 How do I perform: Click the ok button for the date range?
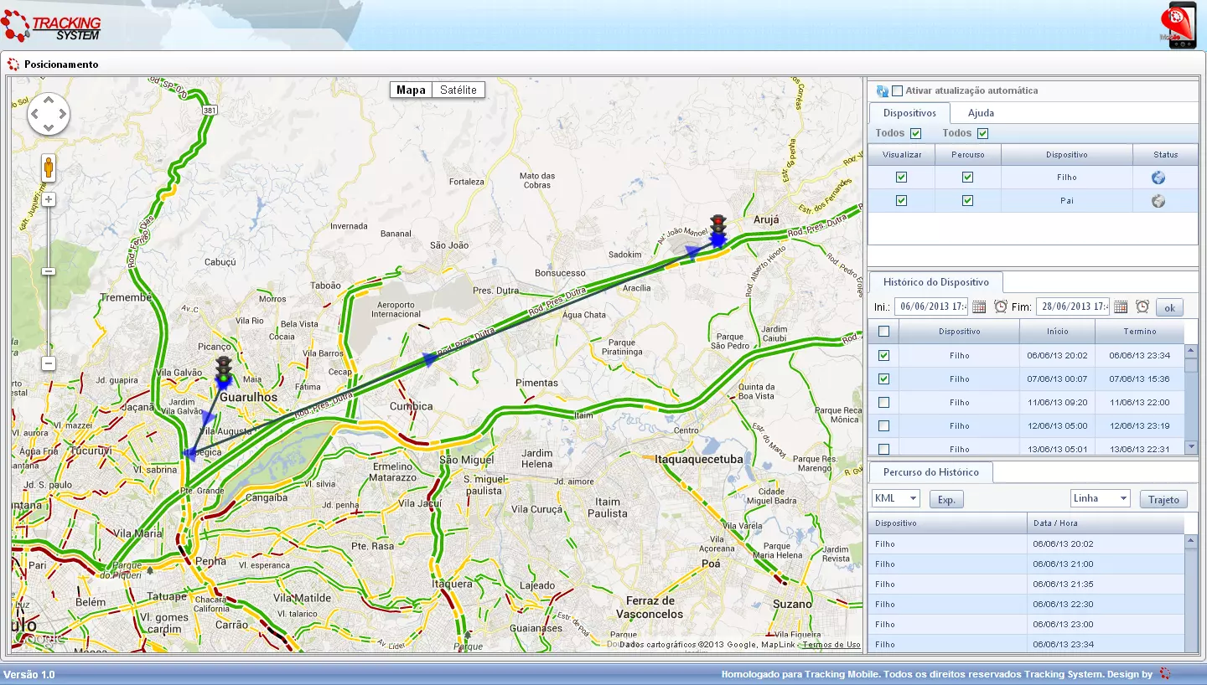tap(1169, 307)
